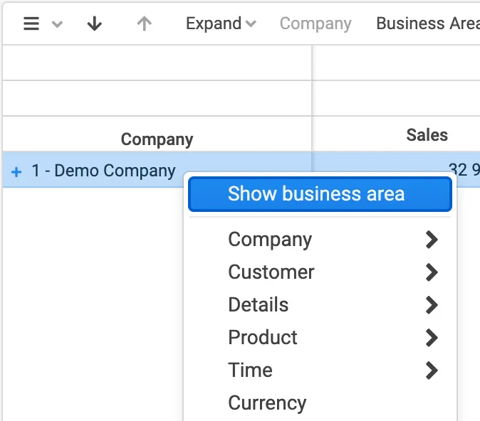Screen dimensions: 480x421
Task: Select the 1 - Demo Company row
Action: pos(103,171)
